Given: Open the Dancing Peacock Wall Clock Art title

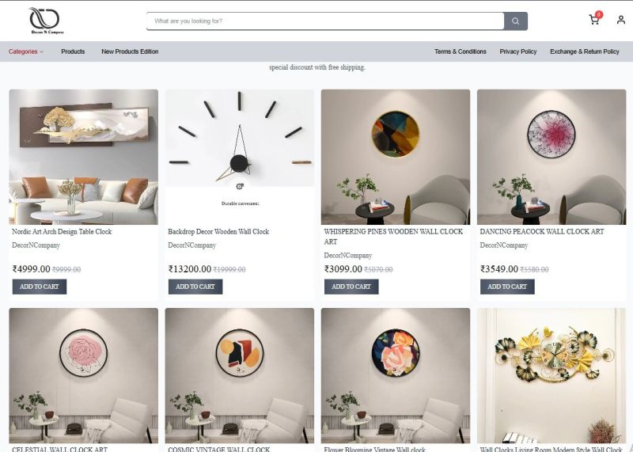Looking at the screenshot, I should [542, 232].
